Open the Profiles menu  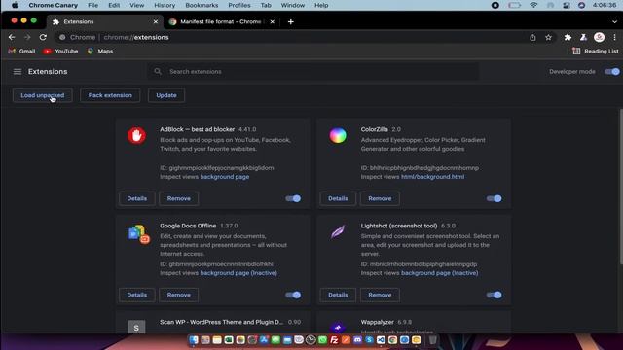(x=239, y=5)
